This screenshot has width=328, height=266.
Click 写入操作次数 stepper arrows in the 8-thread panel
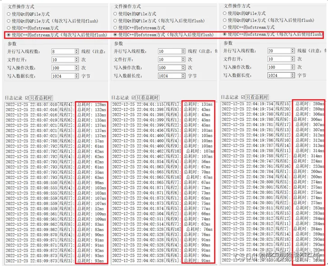(77, 68)
